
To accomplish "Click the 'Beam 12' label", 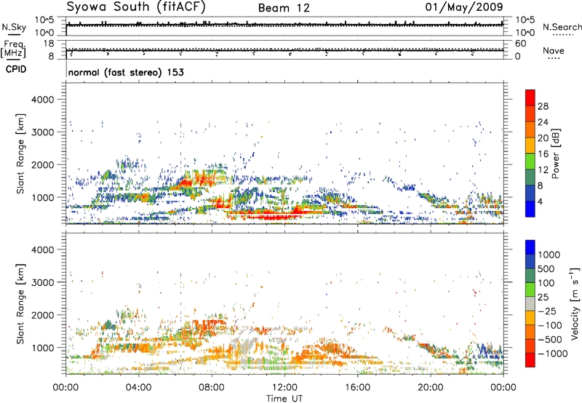I will (284, 8).
